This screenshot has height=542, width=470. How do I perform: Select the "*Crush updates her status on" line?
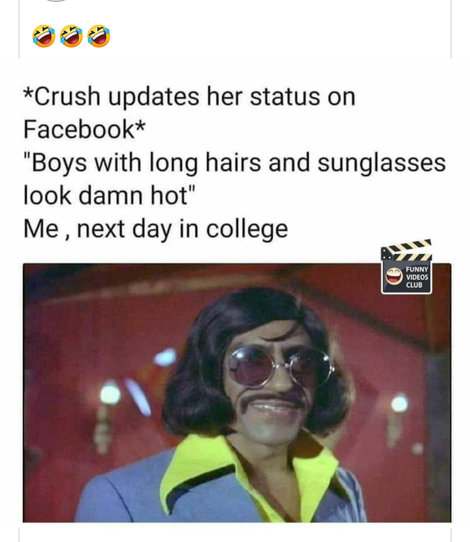coord(189,97)
